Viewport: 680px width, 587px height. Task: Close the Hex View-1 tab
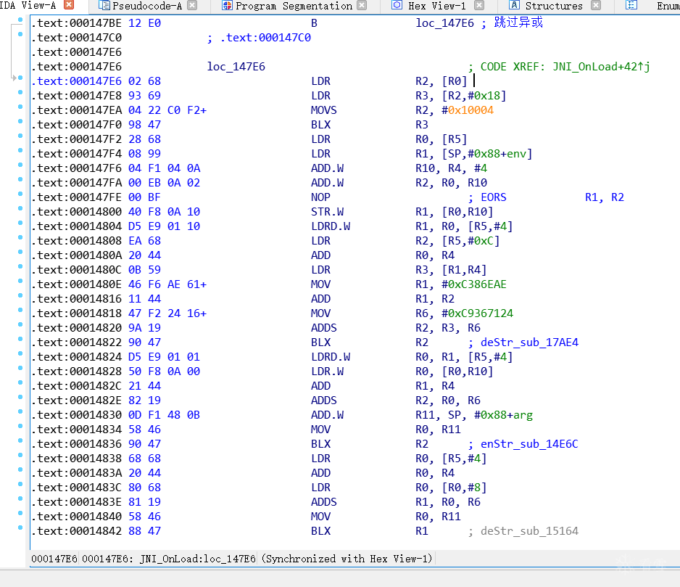pos(479,5)
